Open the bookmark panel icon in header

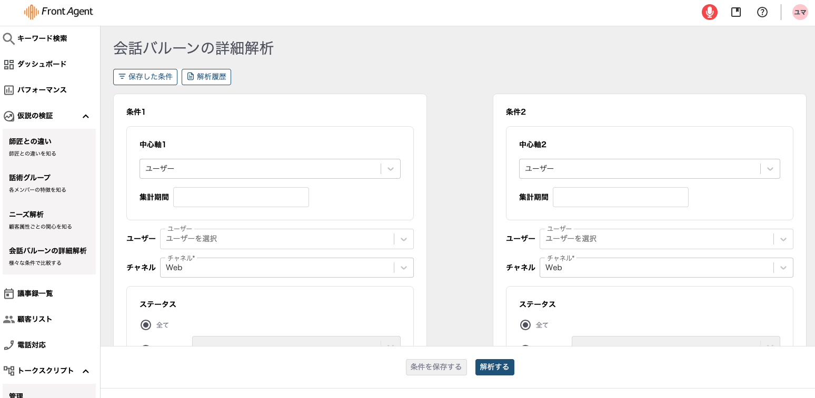tap(736, 12)
